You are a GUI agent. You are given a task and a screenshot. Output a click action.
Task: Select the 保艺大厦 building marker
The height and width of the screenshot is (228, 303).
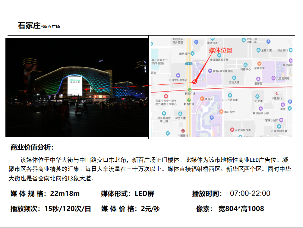tap(180, 114)
